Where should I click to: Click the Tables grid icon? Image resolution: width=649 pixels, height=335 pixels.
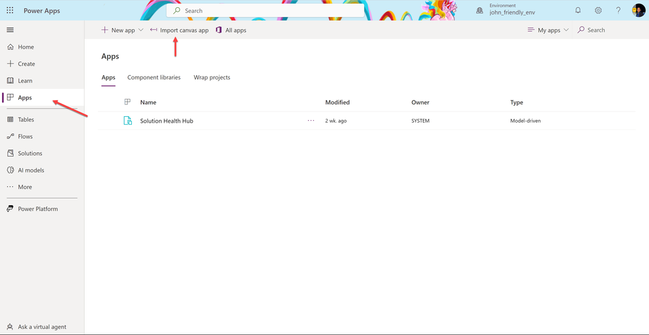point(10,119)
